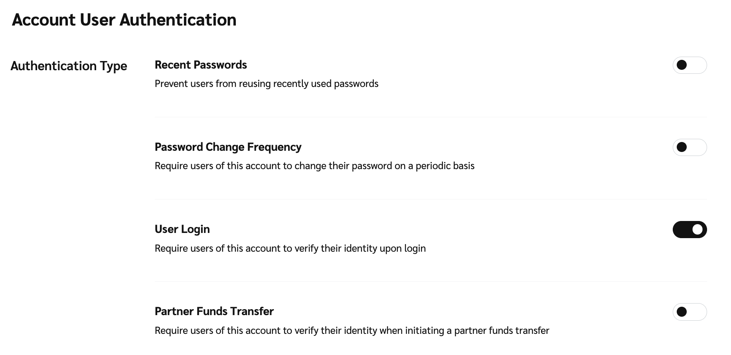This screenshot has height=355, width=731.
Task: Click the divider below Password Change Frequency
Action: (431, 199)
